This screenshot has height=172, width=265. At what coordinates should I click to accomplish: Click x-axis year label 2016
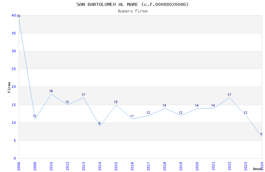(x=132, y=166)
